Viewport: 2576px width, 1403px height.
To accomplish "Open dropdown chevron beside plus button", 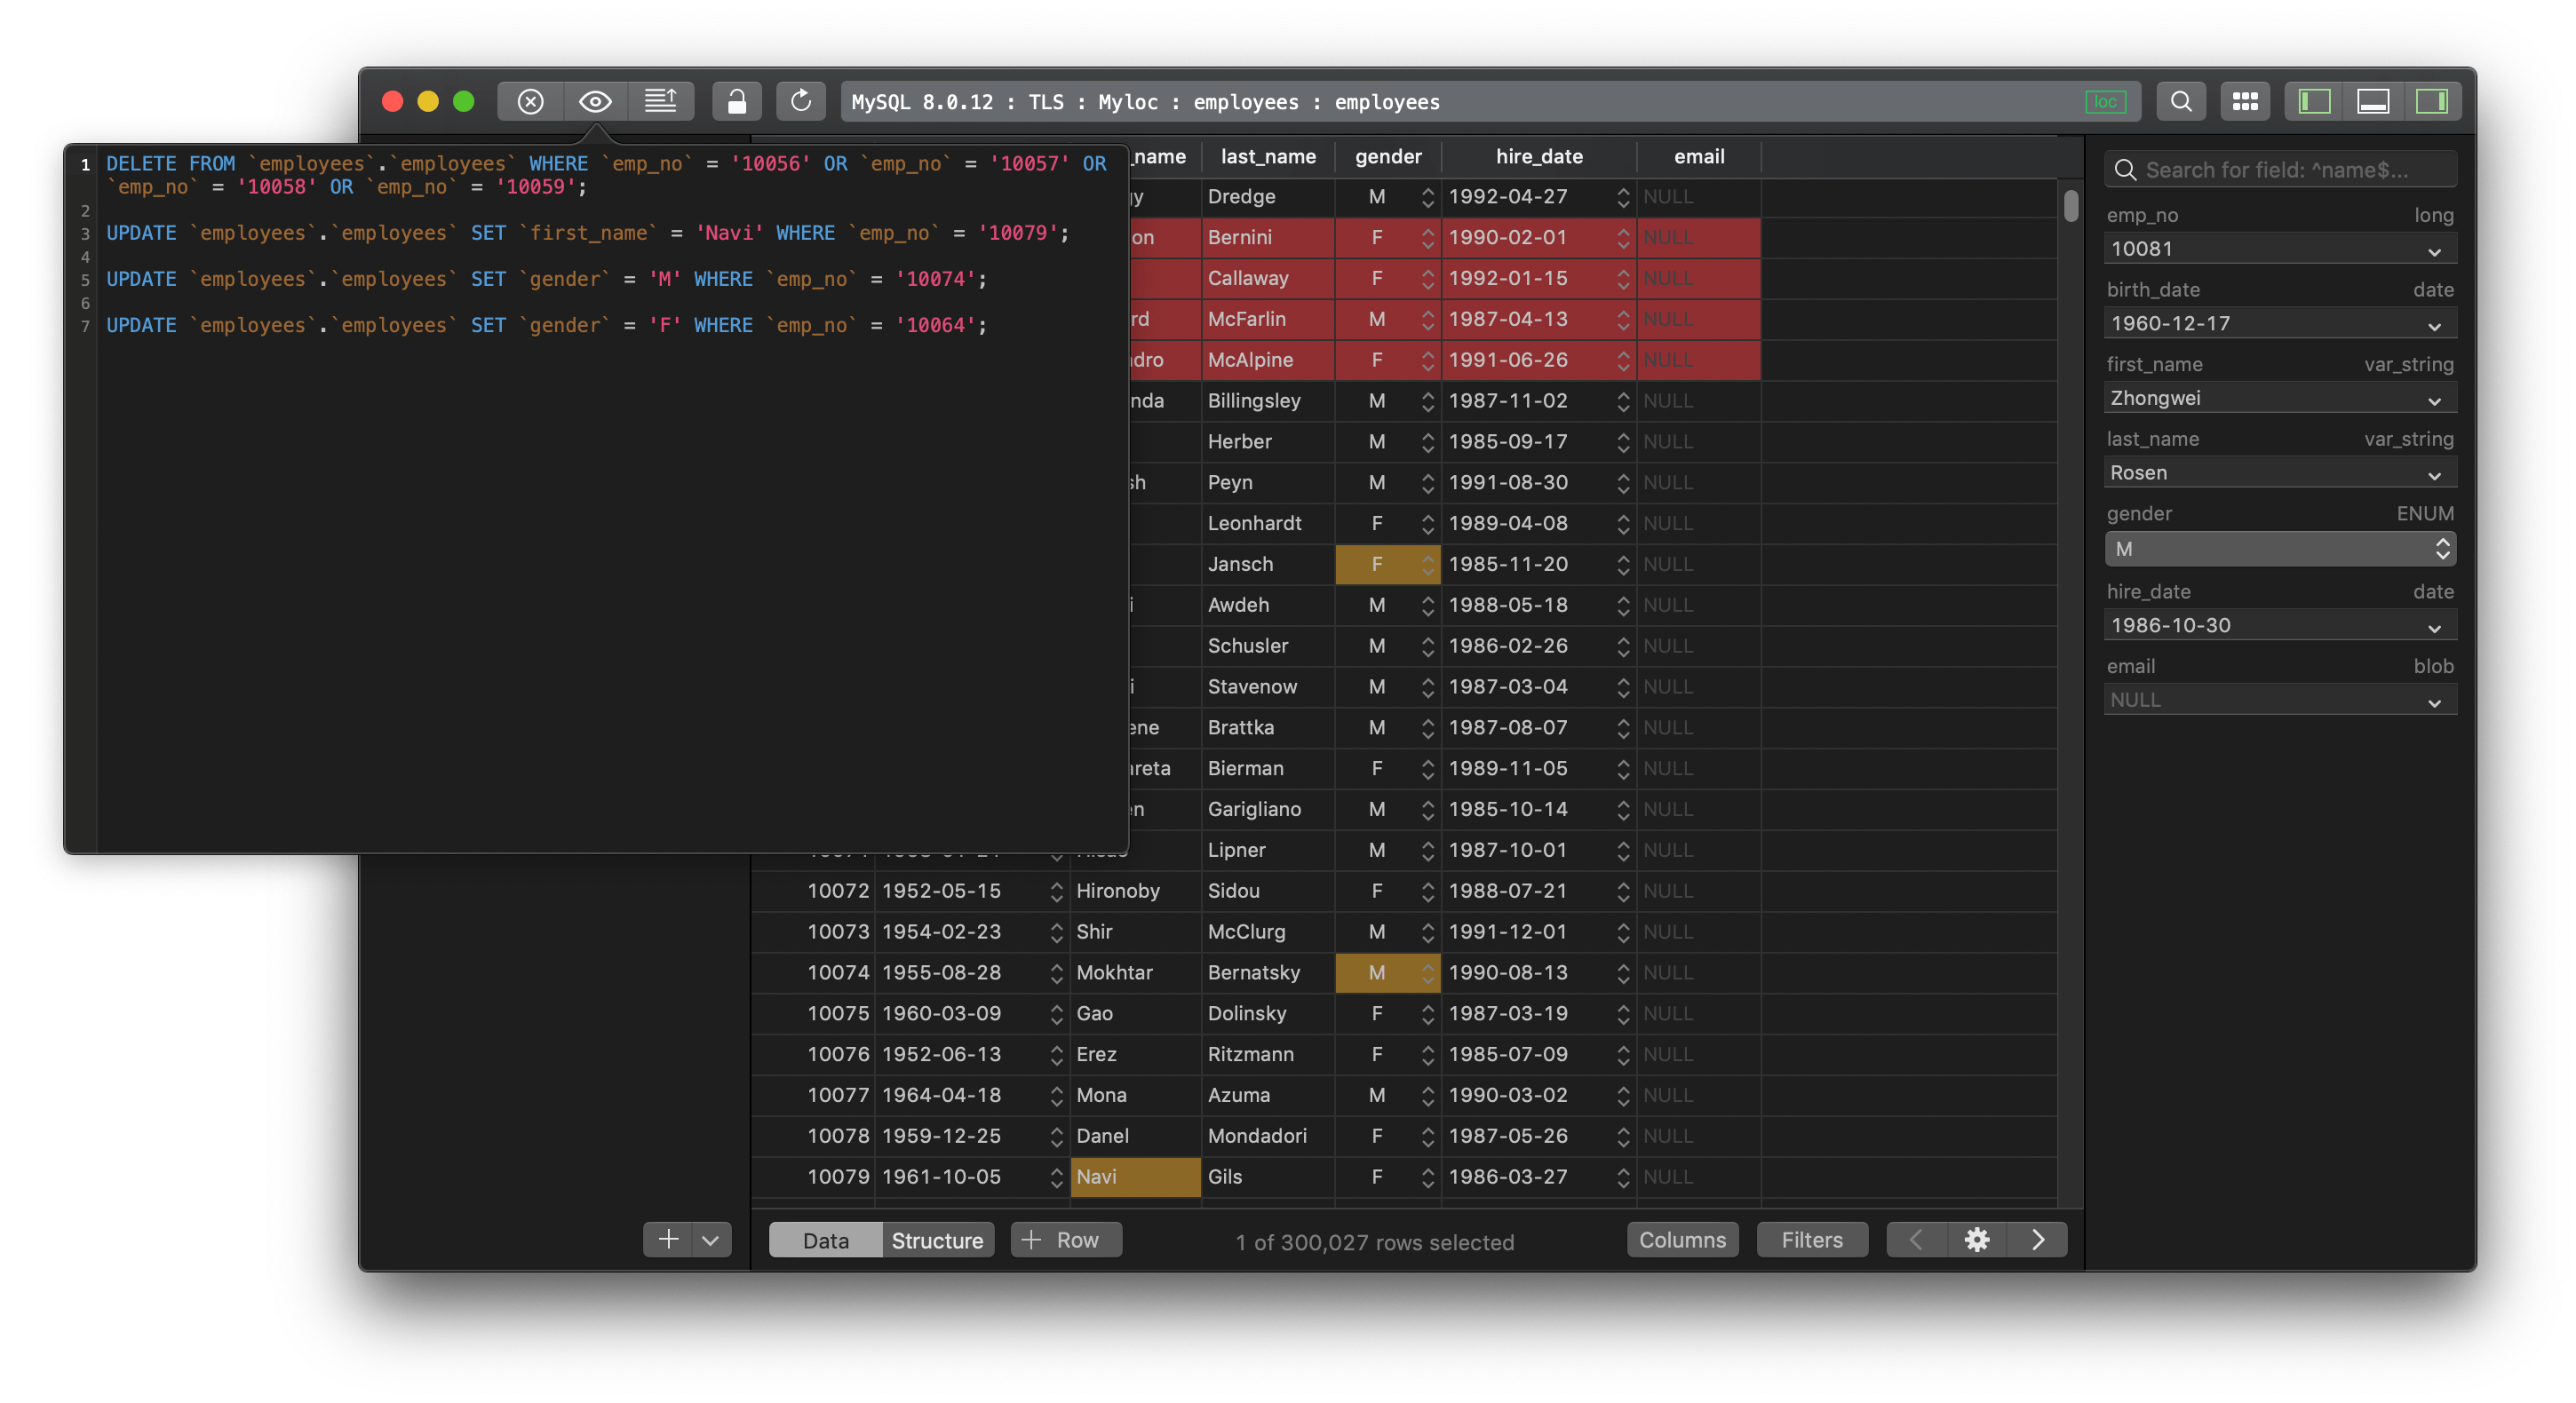I will [x=710, y=1240].
